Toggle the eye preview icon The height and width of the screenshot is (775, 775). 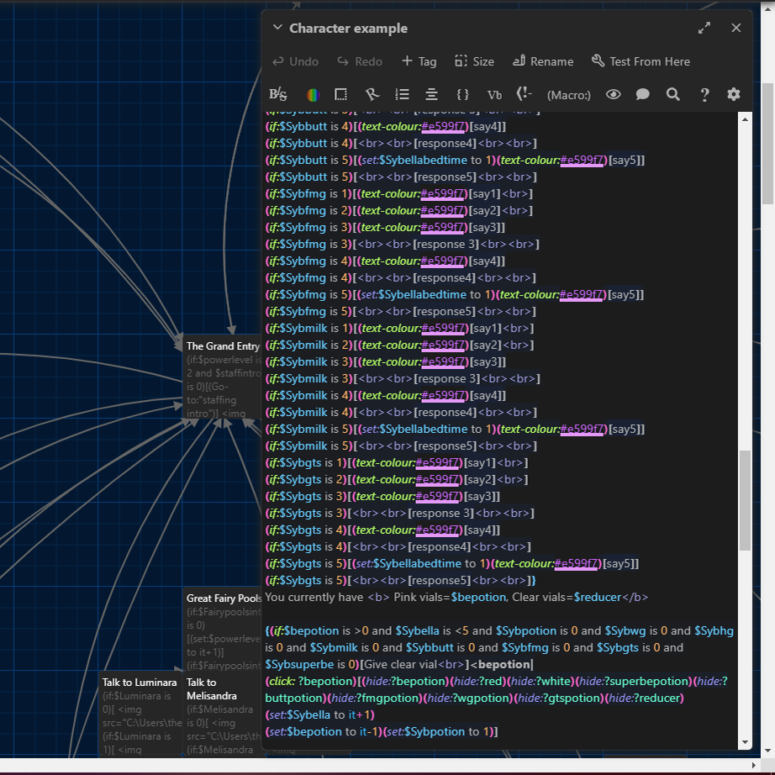(x=613, y=95)
